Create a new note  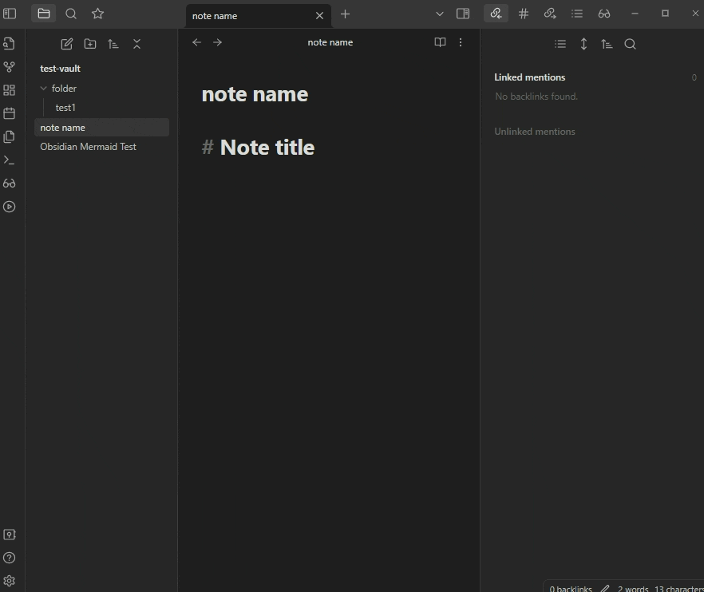pyautogui.click(x=66, y=43)
